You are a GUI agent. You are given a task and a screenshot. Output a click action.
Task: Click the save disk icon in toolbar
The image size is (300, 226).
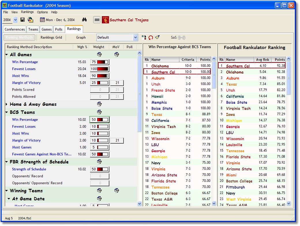pos(22,20)
